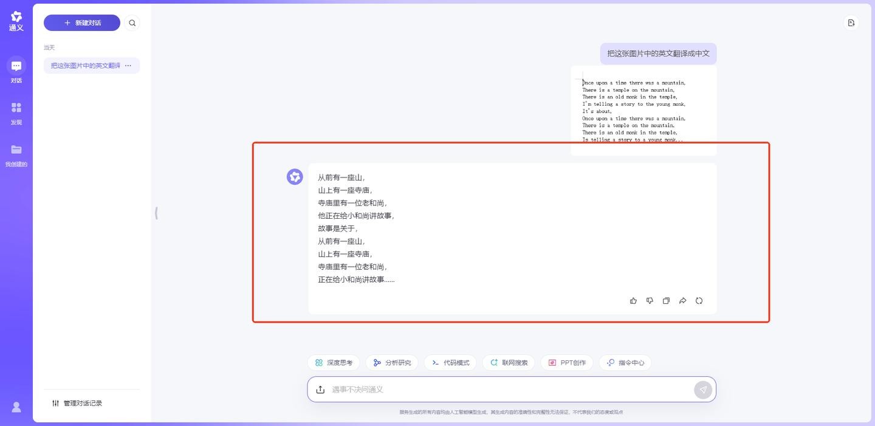Image resolution: width=875 pixels, height=426 pixels.
Task: Click the user profile avatar icon
Action: (16, 407)
